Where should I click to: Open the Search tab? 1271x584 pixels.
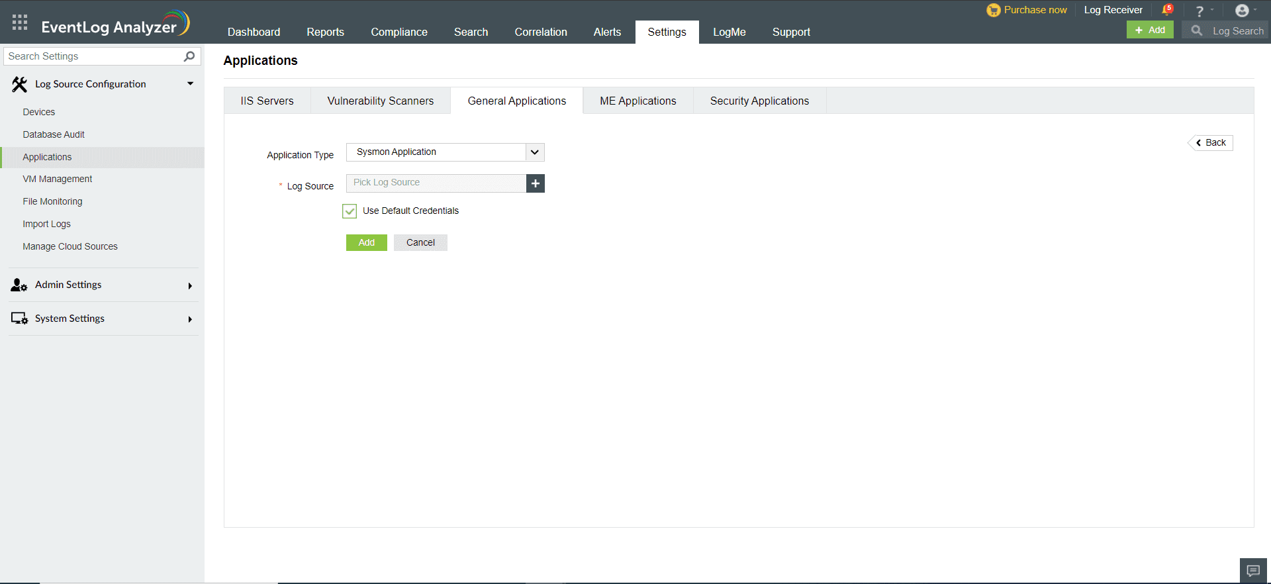(471, 32)
